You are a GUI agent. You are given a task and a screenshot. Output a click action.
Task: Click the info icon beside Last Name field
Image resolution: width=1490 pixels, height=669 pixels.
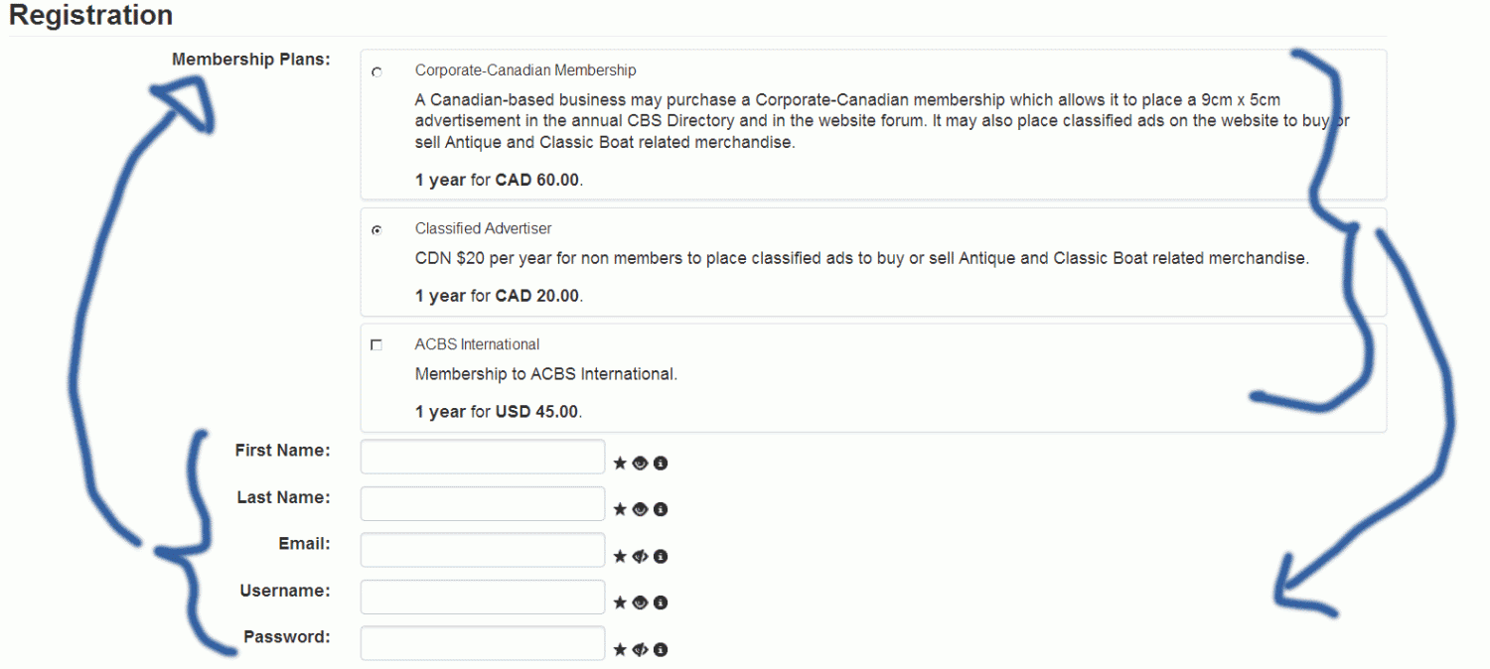coord(661,509)
